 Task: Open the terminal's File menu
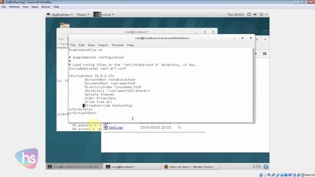[x=73, y=45]
